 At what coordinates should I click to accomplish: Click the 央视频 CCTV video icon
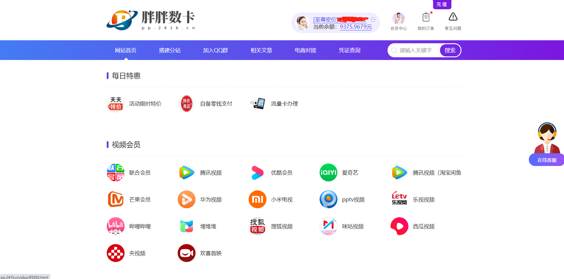(x=116, y=253)
